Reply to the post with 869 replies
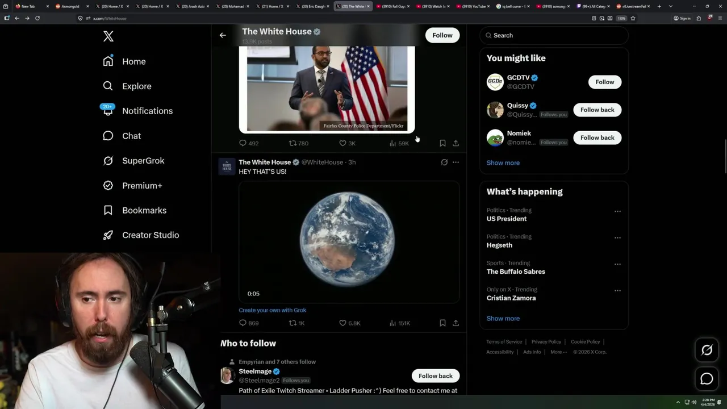 [x=249, y=323]
